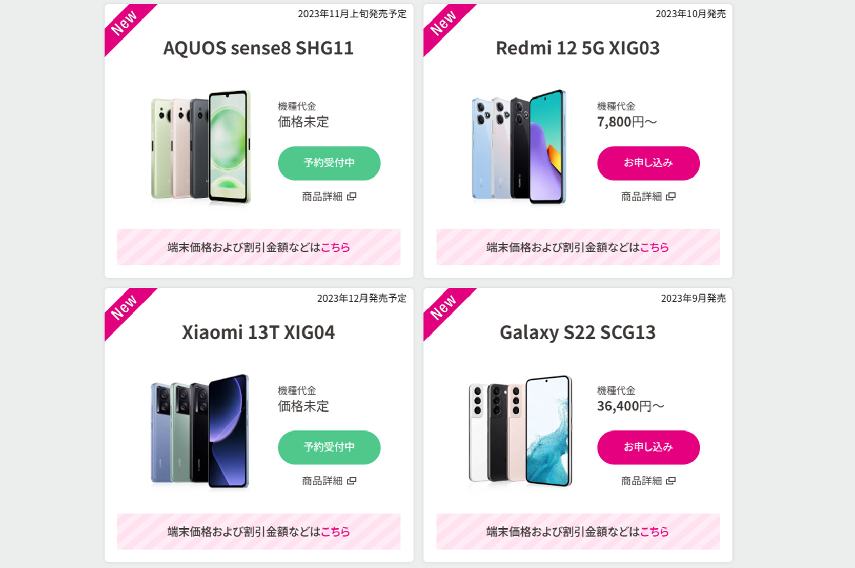Open こちら link under Redmi 12 5G
855x568 pixels.
tap(655, 247)
